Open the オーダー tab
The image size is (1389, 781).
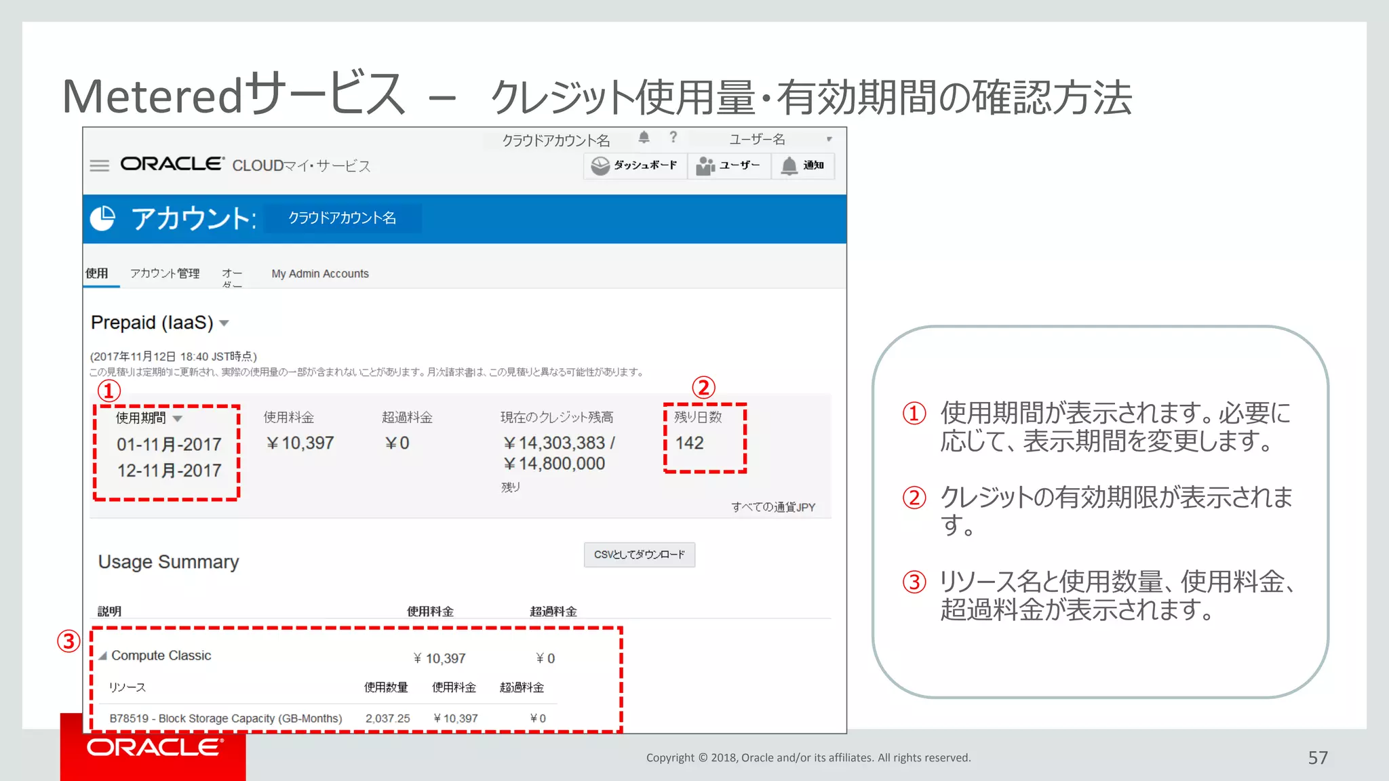coord(232,277)
